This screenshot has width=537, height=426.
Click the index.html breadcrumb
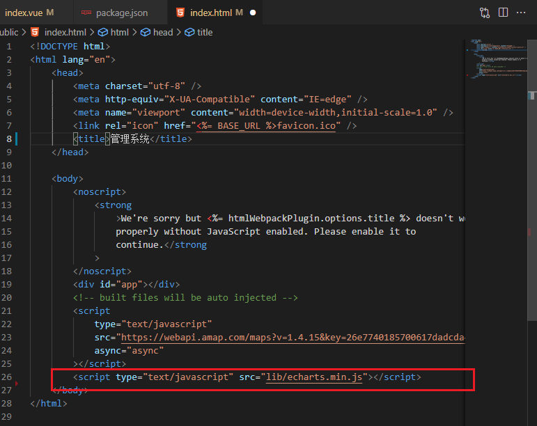pos(65,33)
